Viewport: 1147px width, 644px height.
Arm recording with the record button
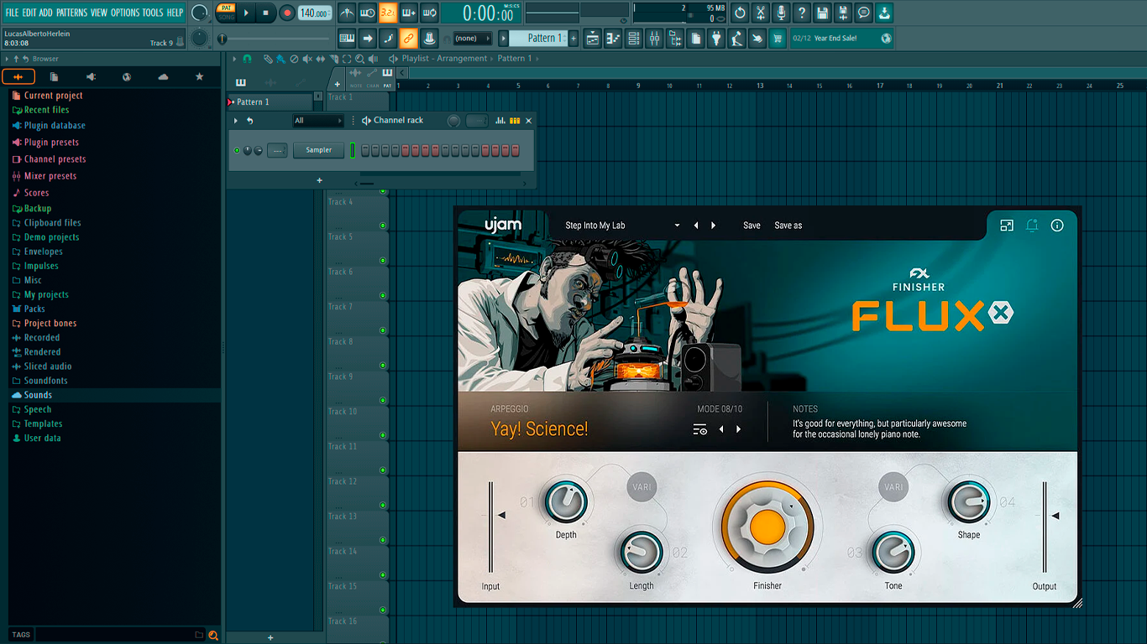(x=287, y=13)
